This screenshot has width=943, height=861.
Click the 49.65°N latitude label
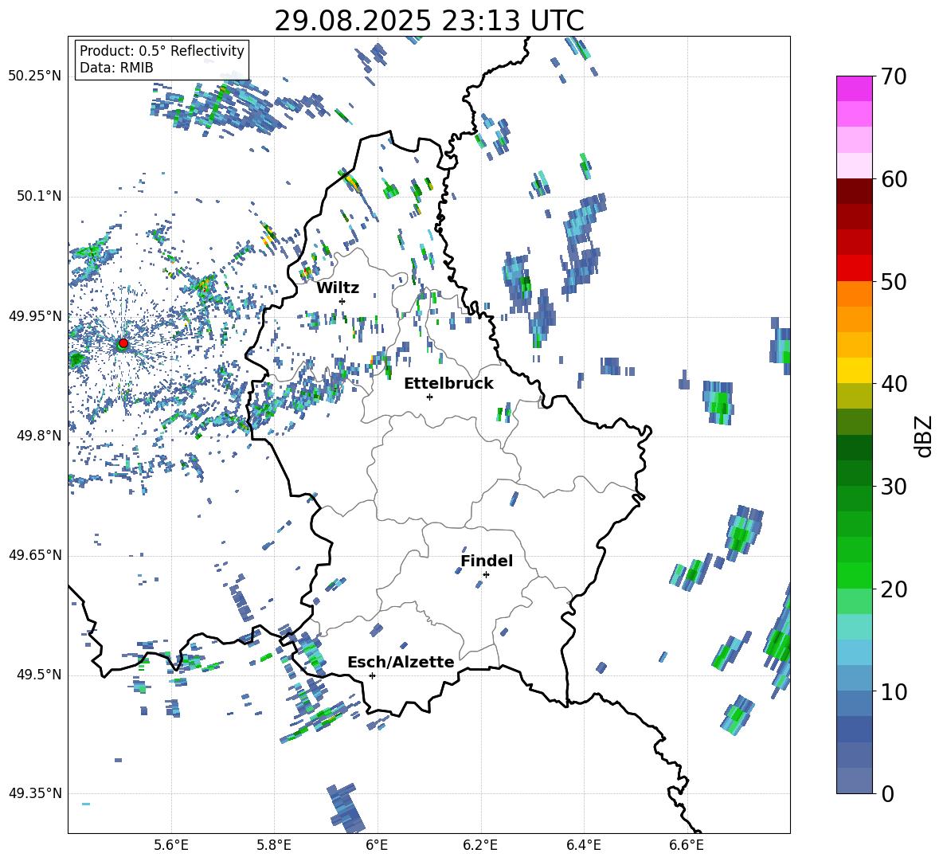point(35,556)
